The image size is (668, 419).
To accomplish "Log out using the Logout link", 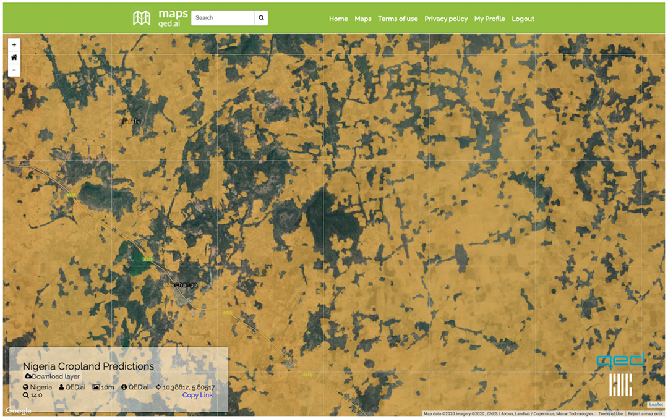I will click(523, 19).
